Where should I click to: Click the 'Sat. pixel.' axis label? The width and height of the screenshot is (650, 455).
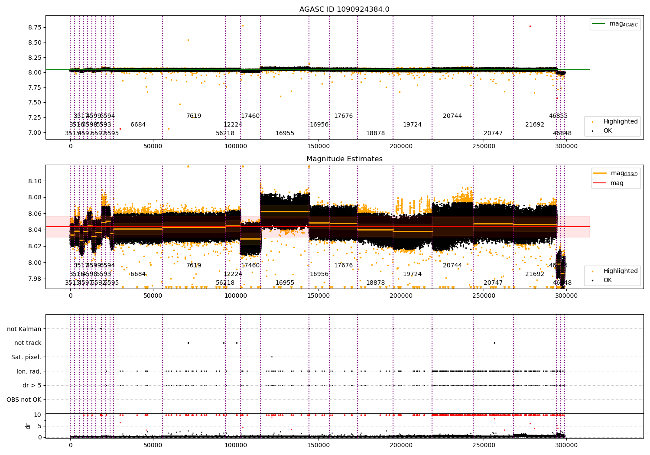[x=26, y=357]
